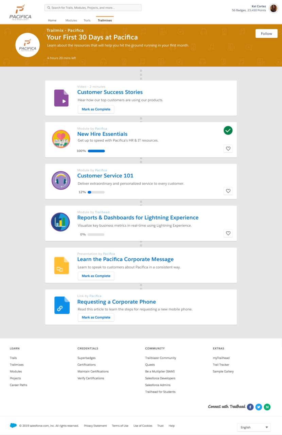Switch to the Trails tab
The image size is (282, 435).
[87, 20]
